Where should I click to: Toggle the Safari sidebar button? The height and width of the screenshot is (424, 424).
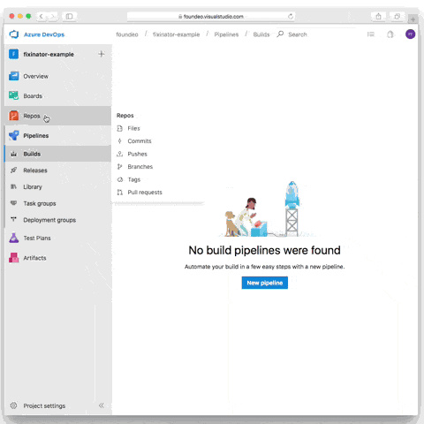[70, 16]
